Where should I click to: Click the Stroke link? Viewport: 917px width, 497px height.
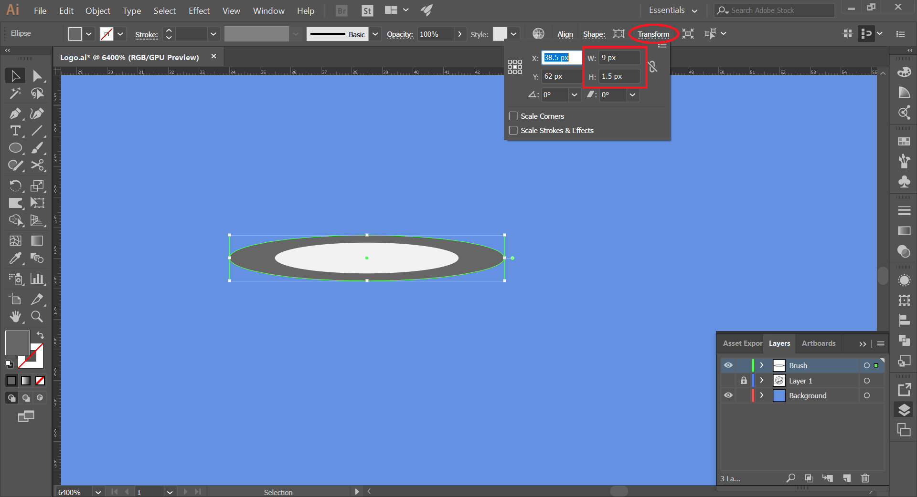pos(147,34)
